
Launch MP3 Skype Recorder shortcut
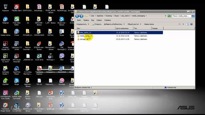pos(17,58)
